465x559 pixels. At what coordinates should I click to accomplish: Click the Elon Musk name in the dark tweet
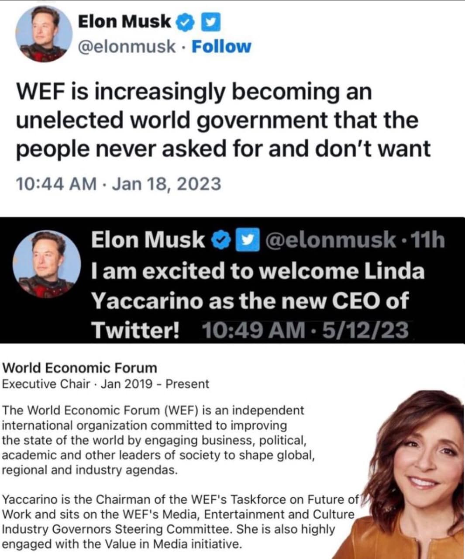[x=148, y=240]
